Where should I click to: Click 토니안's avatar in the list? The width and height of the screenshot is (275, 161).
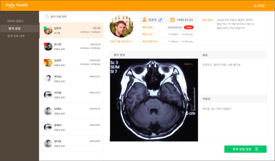[48, 47]
